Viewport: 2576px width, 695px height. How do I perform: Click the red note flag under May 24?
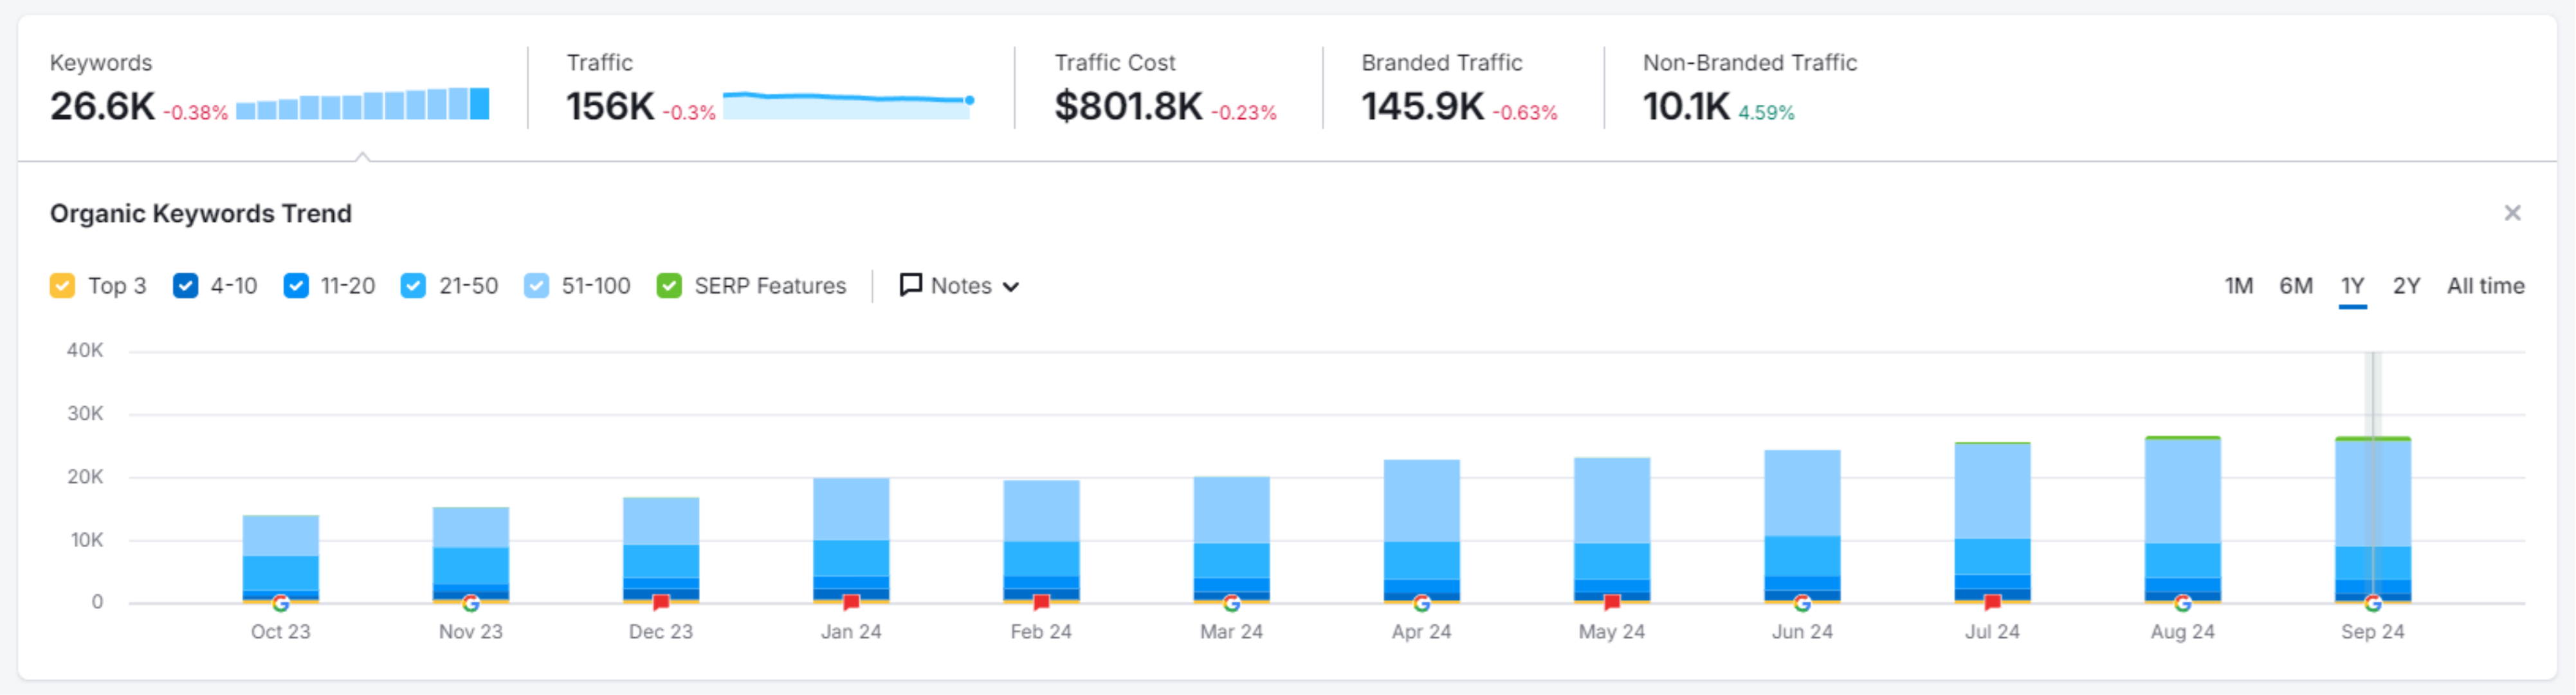pos(1612,602)
